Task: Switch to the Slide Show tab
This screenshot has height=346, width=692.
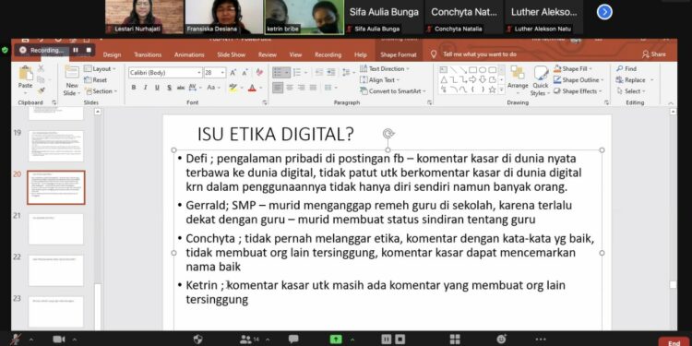Action: click(232, 54)
